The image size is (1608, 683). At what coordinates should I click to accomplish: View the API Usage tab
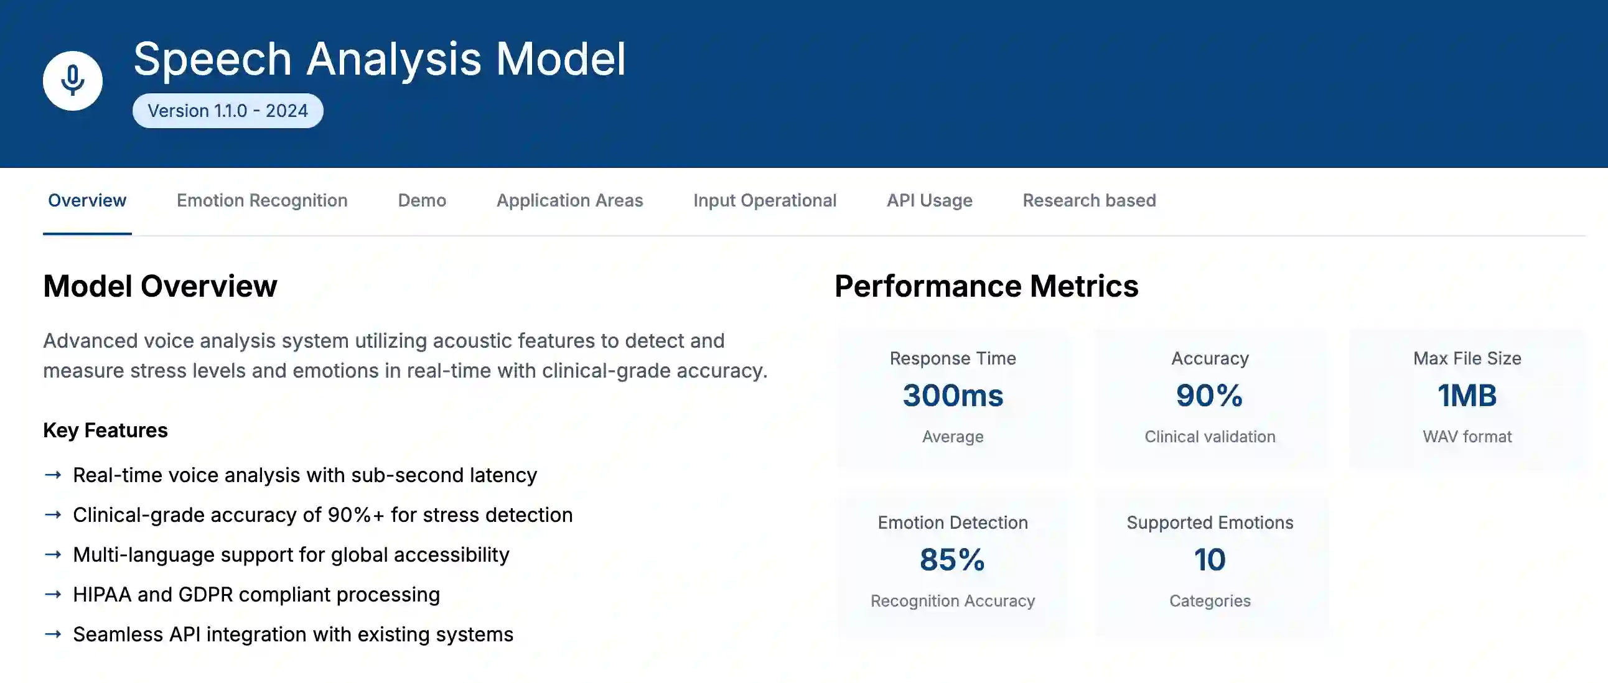click(930, 200)
